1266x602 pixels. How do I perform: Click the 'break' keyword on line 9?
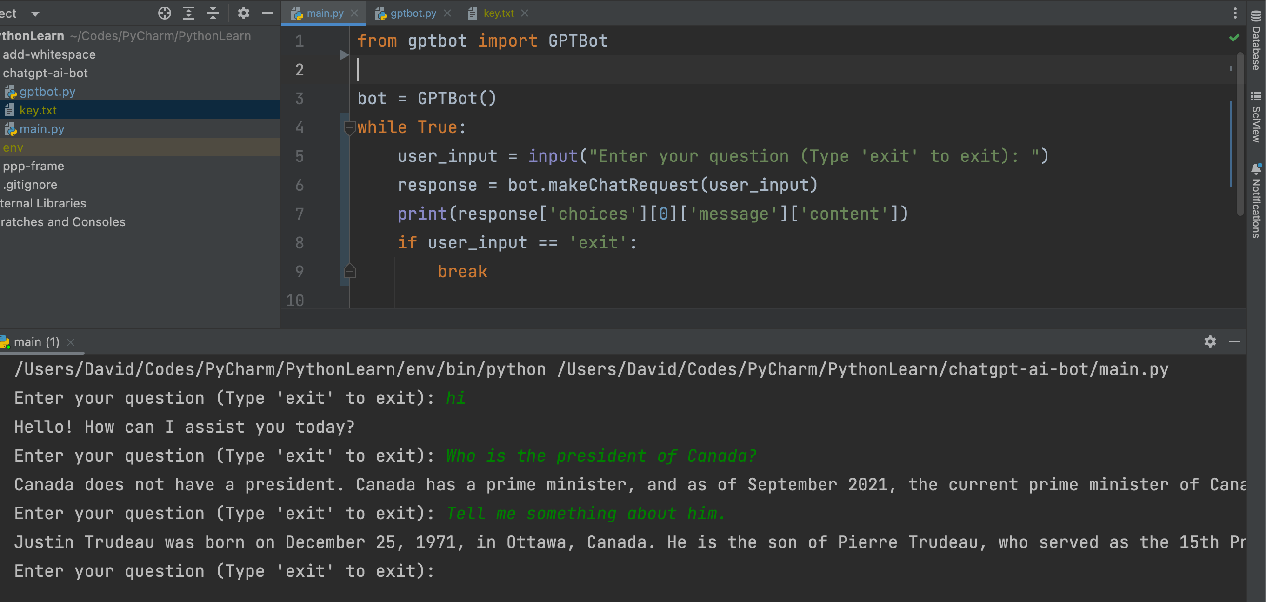(462, 271)
